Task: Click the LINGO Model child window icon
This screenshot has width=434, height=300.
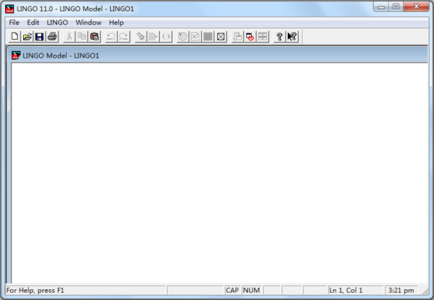Action: tap(16, 56)
